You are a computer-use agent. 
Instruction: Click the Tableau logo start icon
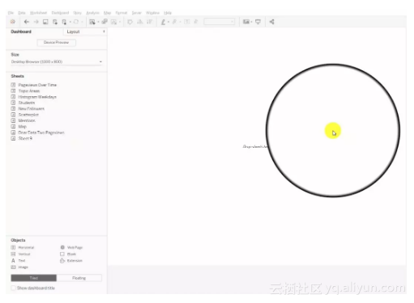click(12, 22)
